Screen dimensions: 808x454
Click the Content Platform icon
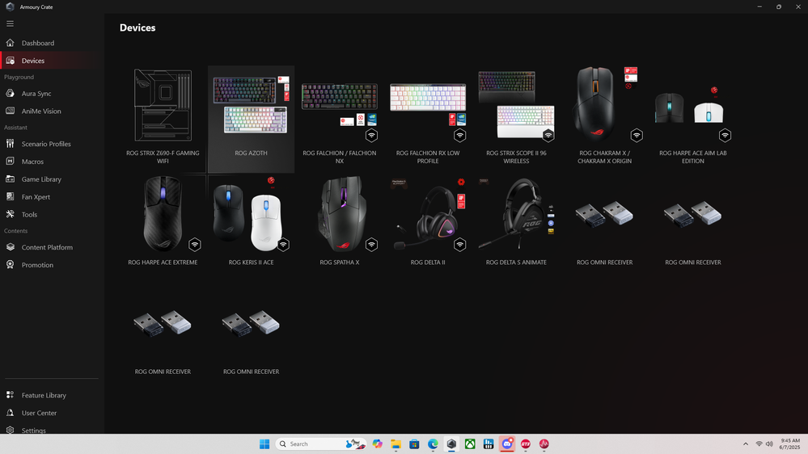[10, 247]
